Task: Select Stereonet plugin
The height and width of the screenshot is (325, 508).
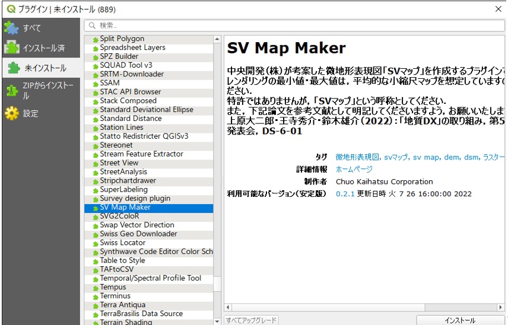Action: pos(149,145)
